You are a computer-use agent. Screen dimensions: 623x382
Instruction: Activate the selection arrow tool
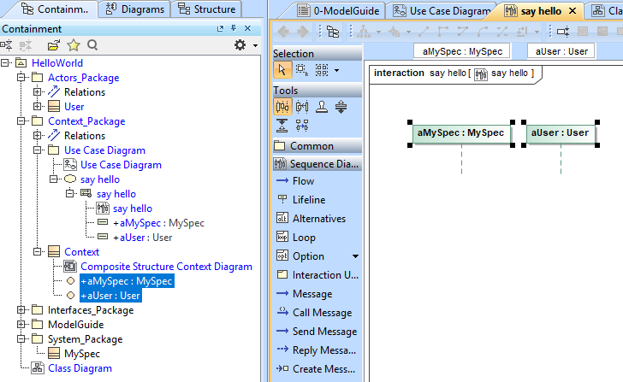pos(282,70)
